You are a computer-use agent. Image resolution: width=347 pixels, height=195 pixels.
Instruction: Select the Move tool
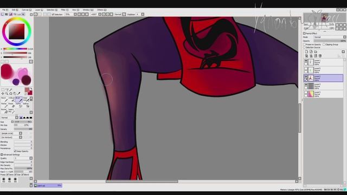pos(3,94)
